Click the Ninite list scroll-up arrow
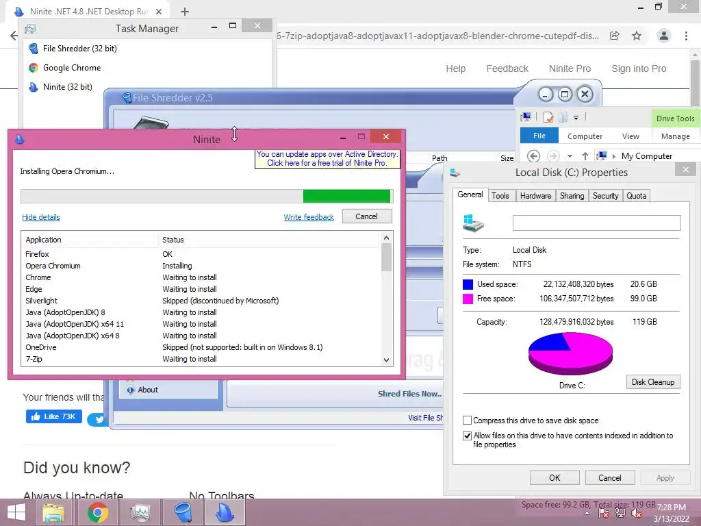This screenshot has width=701, height=526. pos(386,238)
